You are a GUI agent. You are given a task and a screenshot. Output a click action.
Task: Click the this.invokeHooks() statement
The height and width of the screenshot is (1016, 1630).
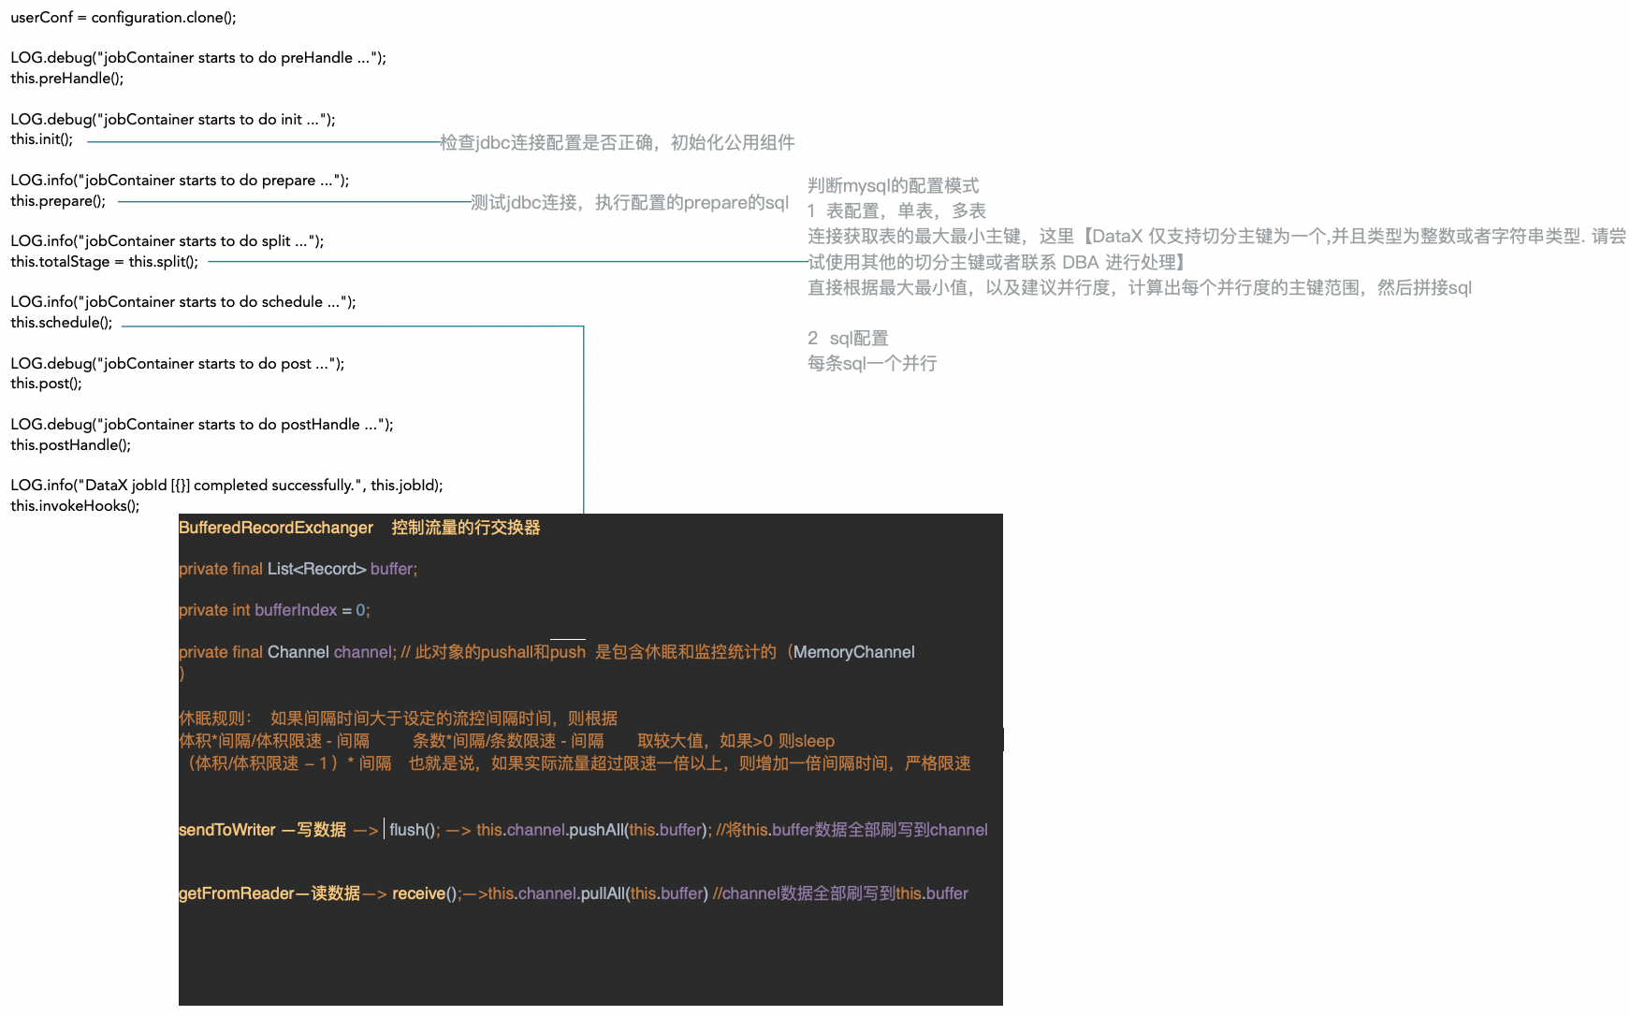point(74,505)
